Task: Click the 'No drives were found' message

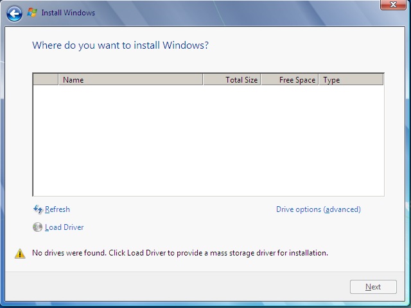Action: 180,253
